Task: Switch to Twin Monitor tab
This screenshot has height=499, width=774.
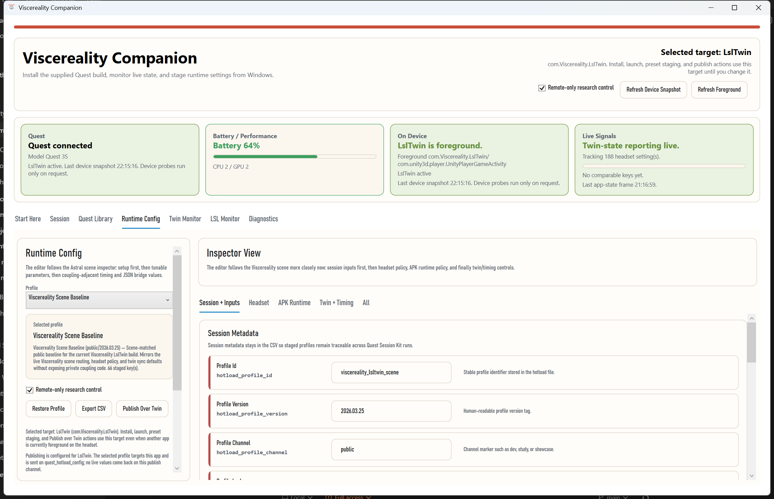Action: [185, 219]
